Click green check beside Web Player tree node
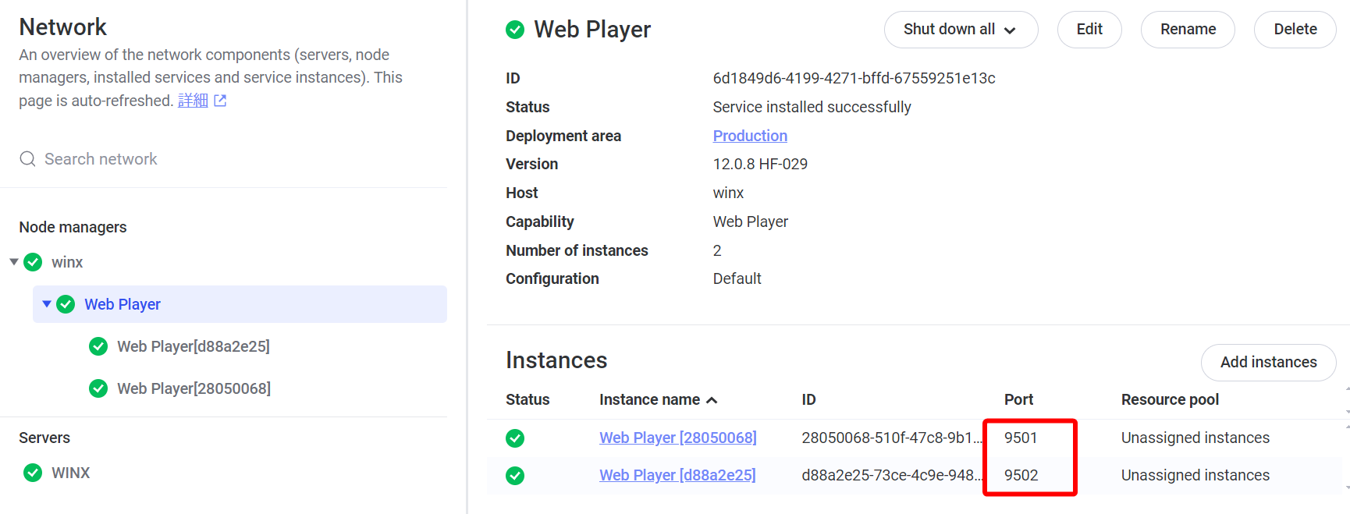The width and height of the screenshot is (1350, 514). pos(66,304)
